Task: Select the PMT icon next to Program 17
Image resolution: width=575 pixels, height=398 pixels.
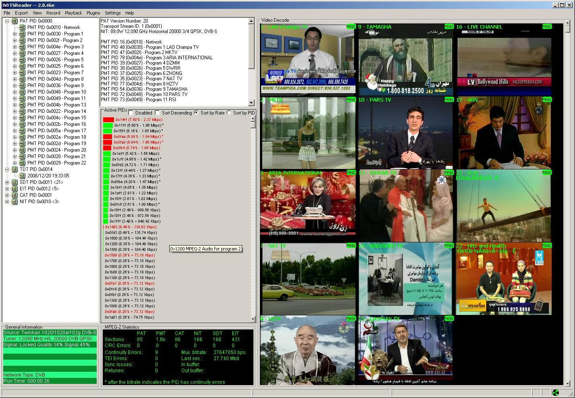Action: coord(22,131)
